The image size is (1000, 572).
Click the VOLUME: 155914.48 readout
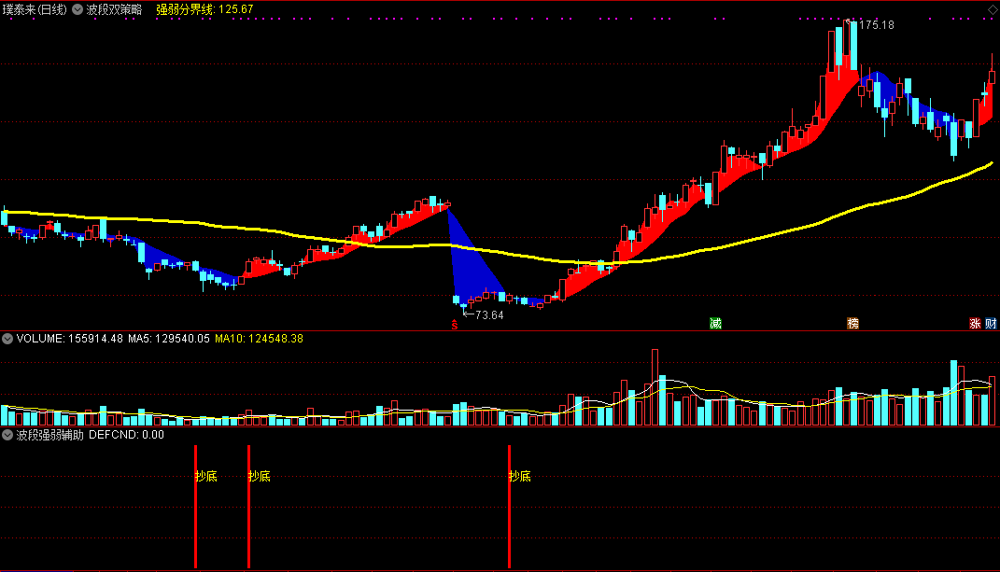[x=69, y=339]
